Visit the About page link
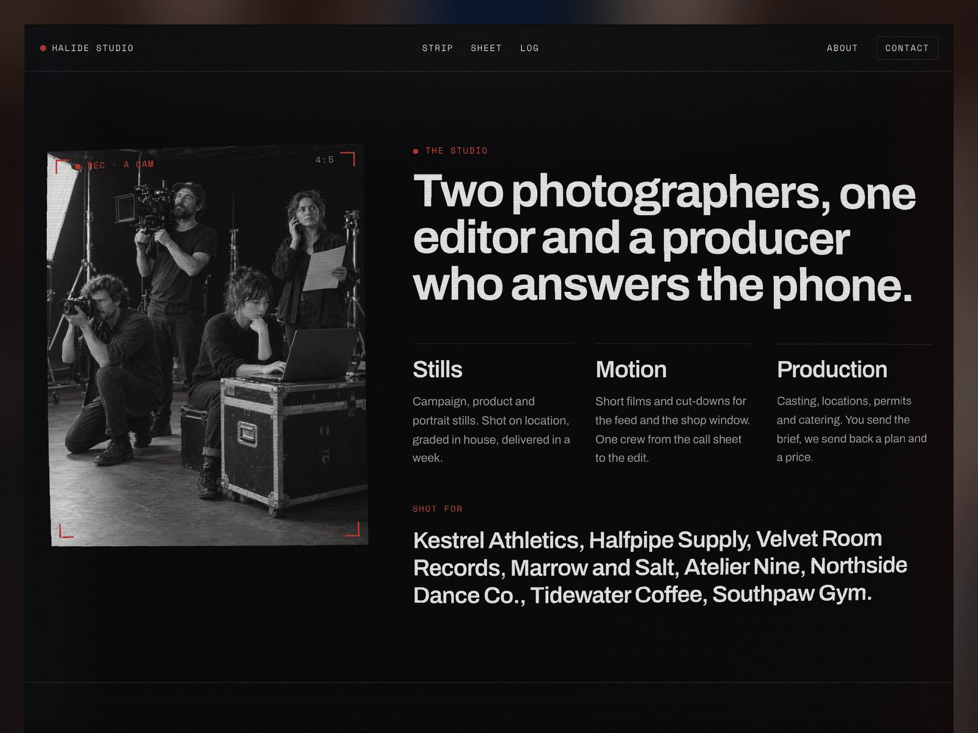The height and width of the screenshot is (733, 978). tap(842, 48)
